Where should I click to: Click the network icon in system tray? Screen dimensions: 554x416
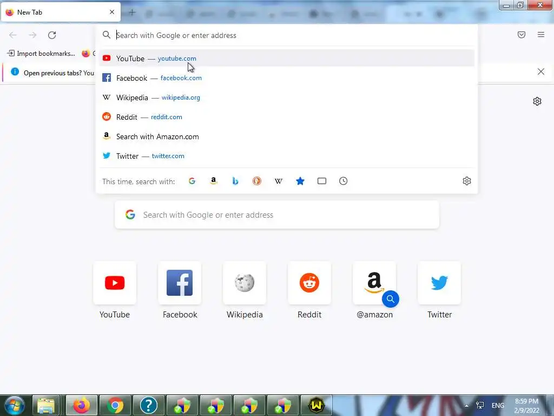click(x=480, y=405)
